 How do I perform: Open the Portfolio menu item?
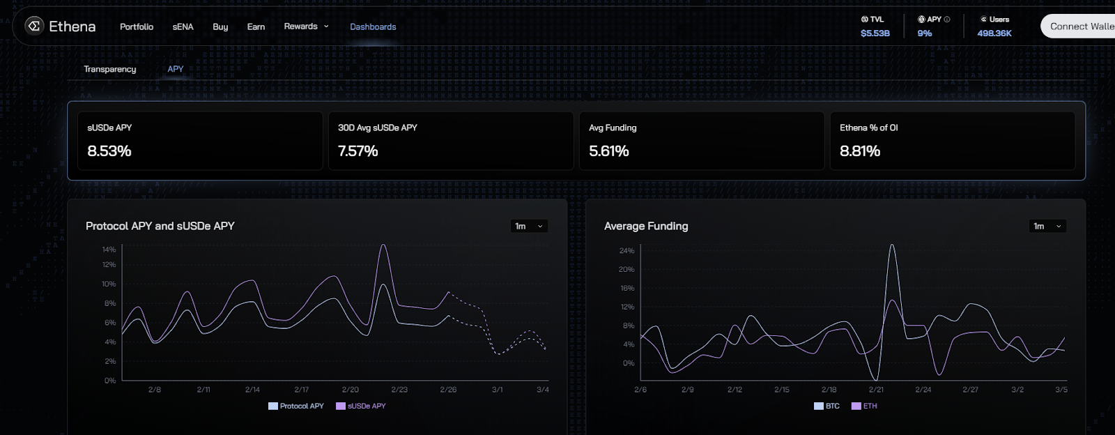click(x=137, y=26)
